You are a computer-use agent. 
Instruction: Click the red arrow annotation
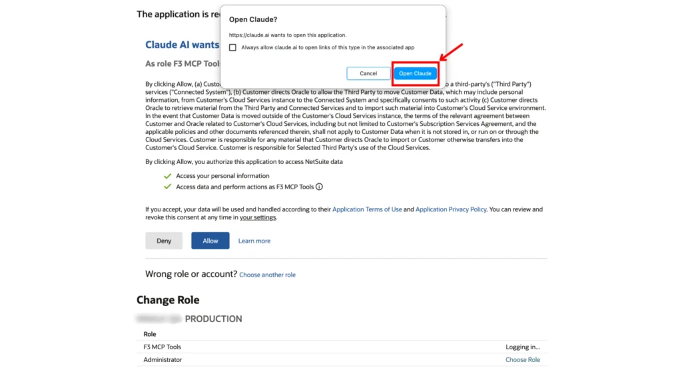click(452, 55)
